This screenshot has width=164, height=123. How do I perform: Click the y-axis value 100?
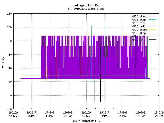pyautogui.click(x=9, y=27)
